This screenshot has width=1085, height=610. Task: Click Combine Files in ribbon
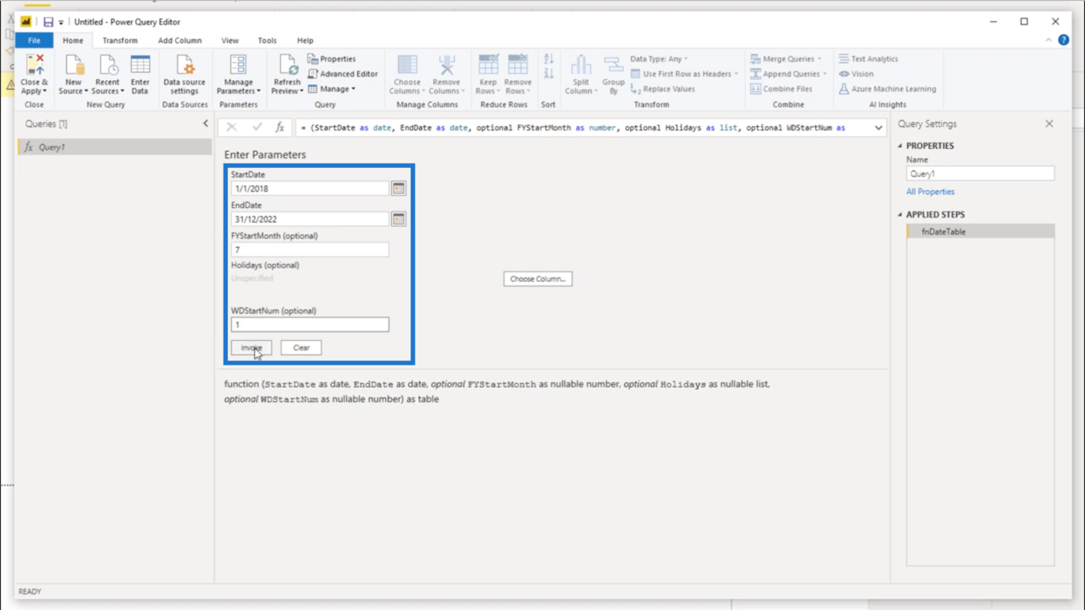[x=781, y=89]
